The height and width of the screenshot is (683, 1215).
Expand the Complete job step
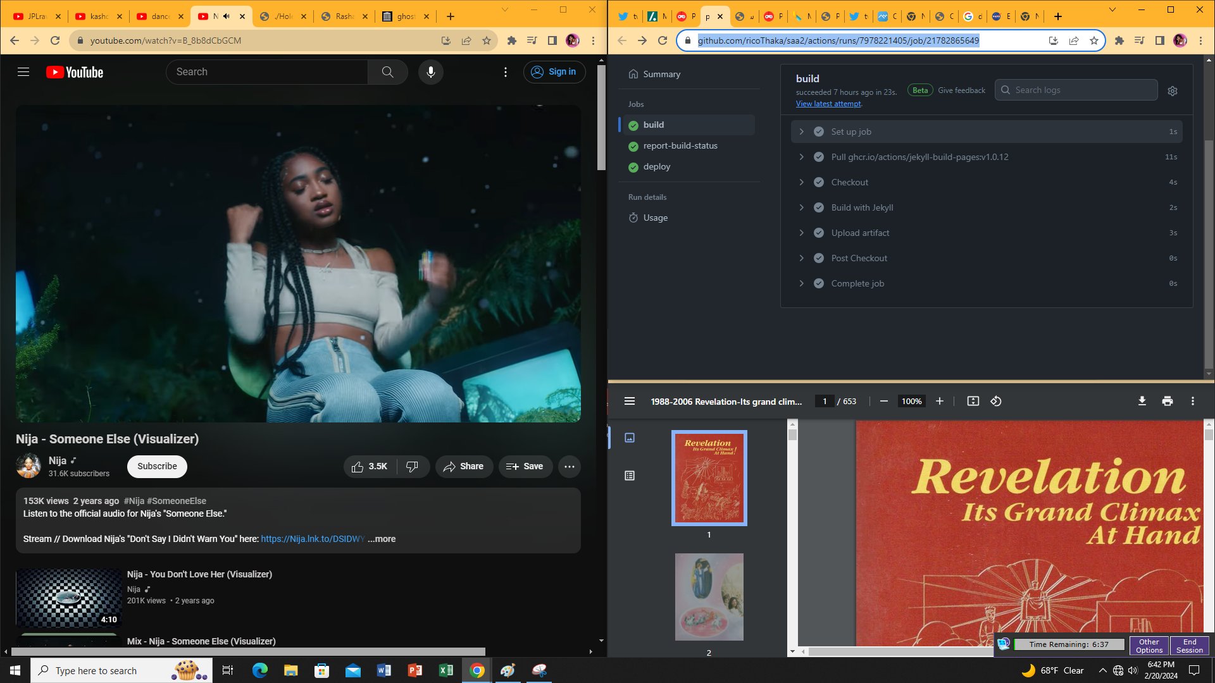pos(987,283)
